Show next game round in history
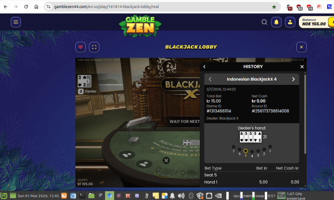The image size is (334, 200). 293,79
